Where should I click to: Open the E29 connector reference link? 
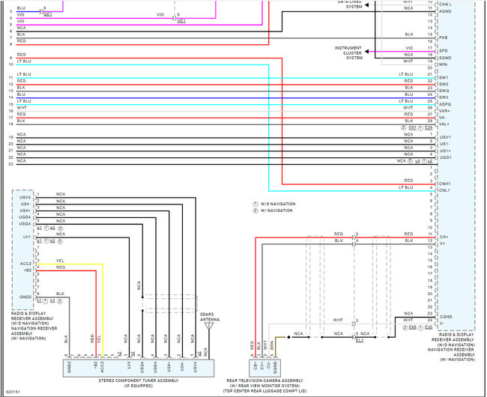(x=429, y=128)
